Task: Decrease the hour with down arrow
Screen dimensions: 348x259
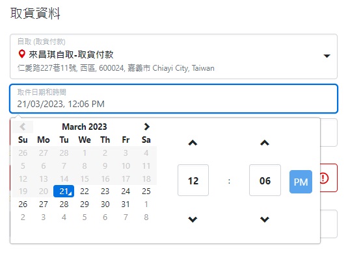Action: pyautogui.click(x=193, y=219)
